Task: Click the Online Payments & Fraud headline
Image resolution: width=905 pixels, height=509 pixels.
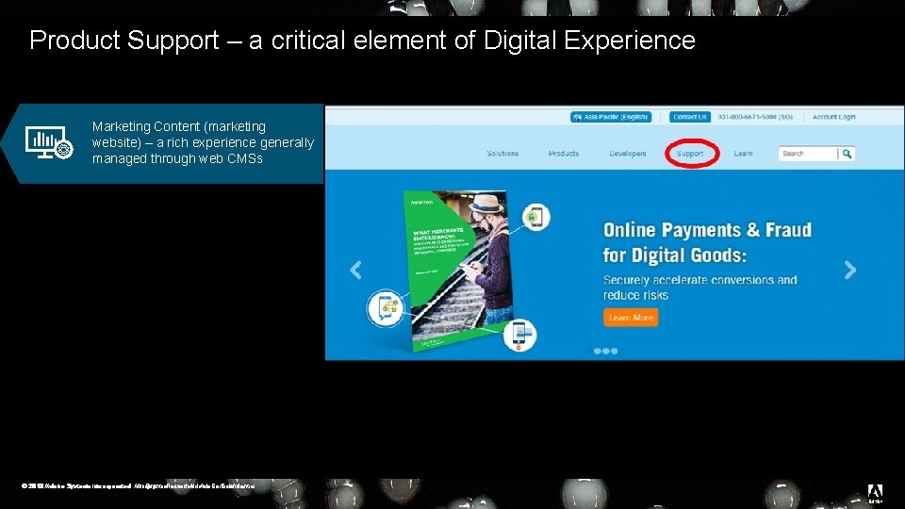Action: pyautogui.click(x=707, y=242)
